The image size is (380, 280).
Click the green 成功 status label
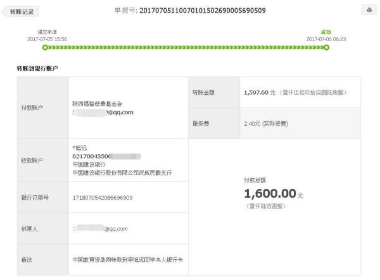click(326, 32)
